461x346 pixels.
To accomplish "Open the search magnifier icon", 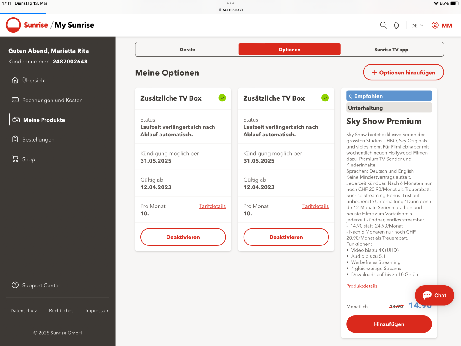I will [383, 26].
